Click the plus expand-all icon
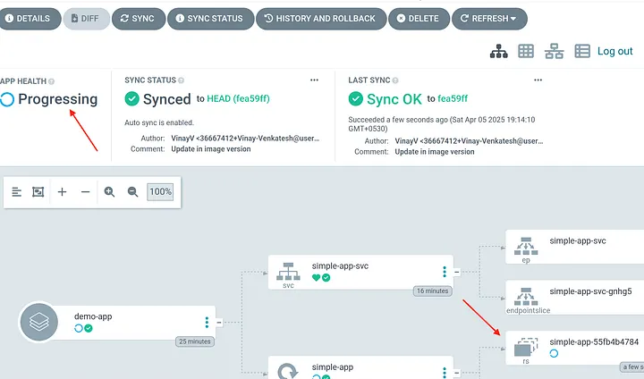 pyautogui.click(x=62, y=191)
